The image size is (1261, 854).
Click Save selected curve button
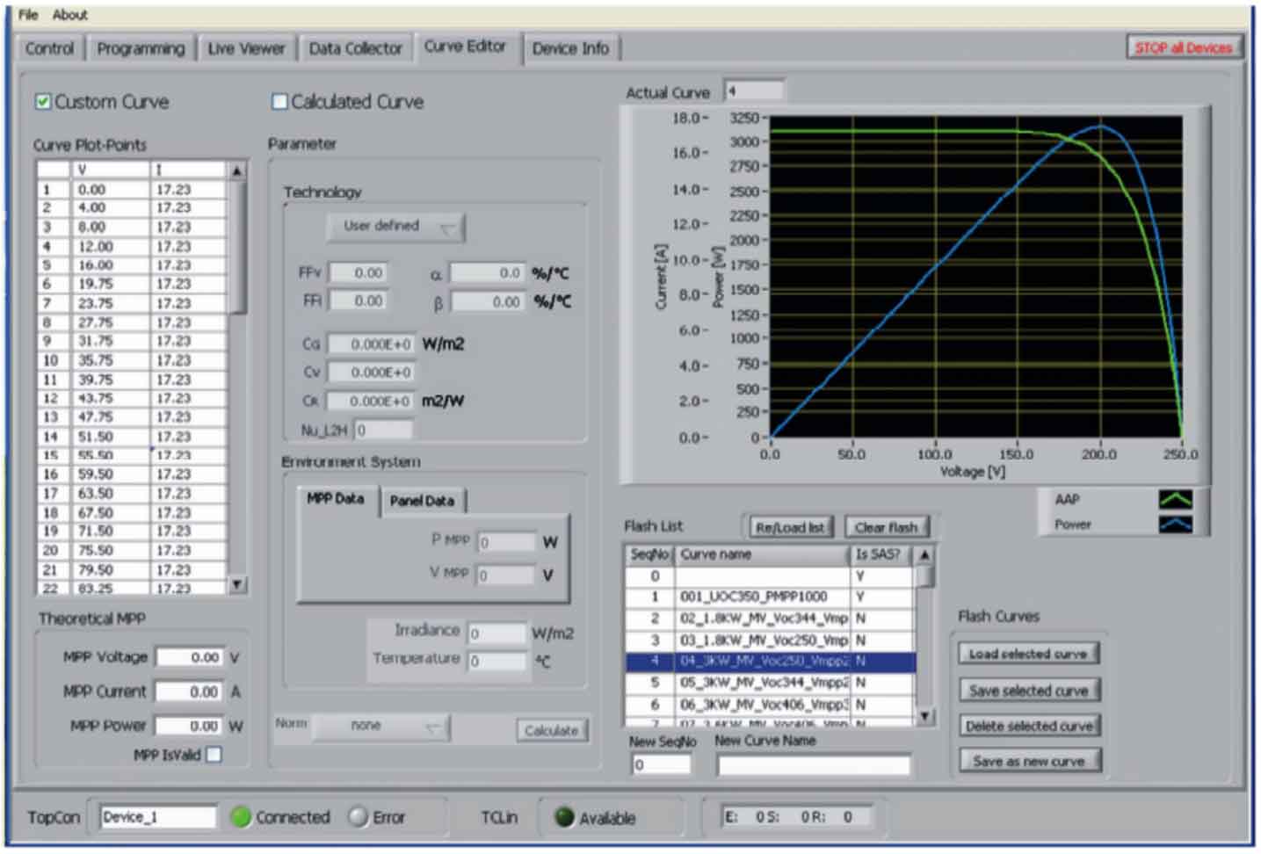pyautogui.click(x=1028, y=691)
